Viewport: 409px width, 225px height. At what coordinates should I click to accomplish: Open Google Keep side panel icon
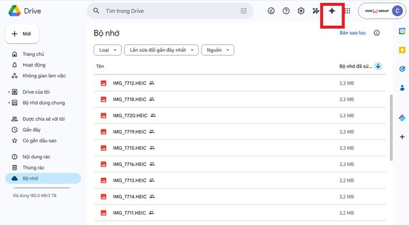pyautogui.click(x=402, y=50)
